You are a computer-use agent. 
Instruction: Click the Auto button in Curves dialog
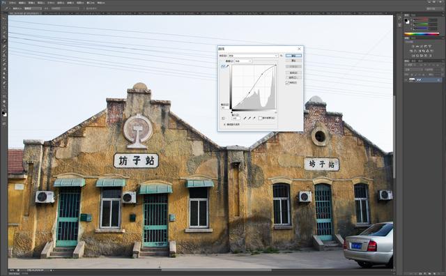pyautogui.click(x=293, y=73)
